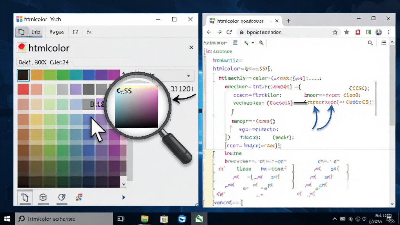This screenshot has width=400, height=225.
Task: Switch to the Intr tab
Action: (36, 32)
